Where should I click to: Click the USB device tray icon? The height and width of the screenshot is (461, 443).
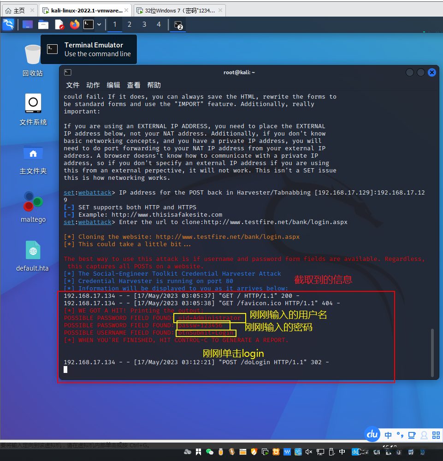221,452
